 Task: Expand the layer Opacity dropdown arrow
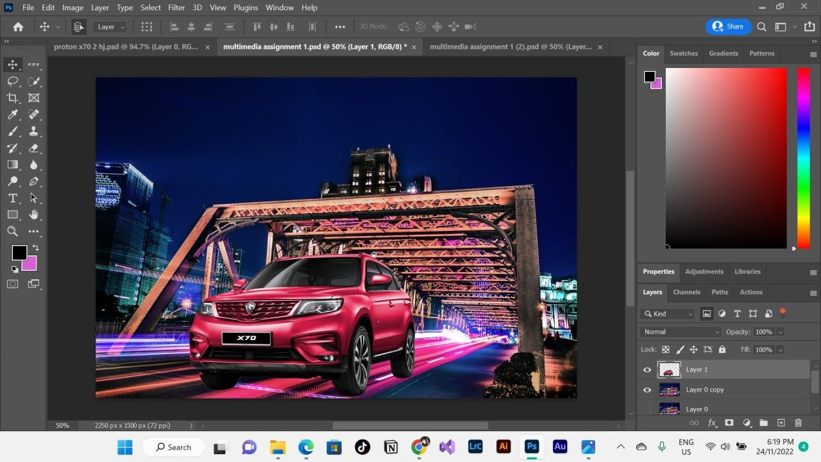pyautogui.click(x=780, y=332)
